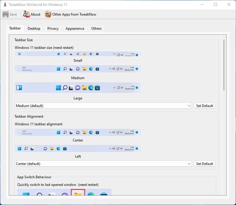Click Other Apps from TweakNow box icon

coord(48,14)
